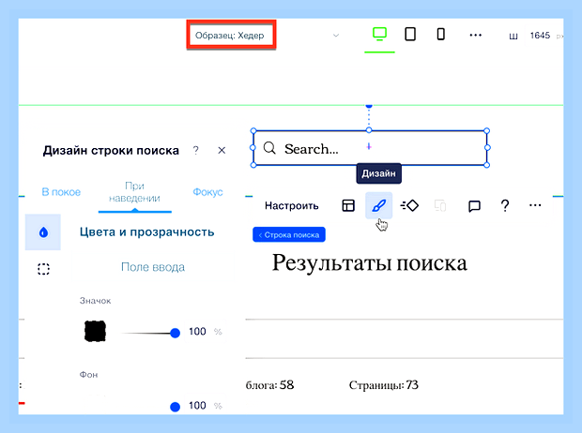Viewport: 582px width, 433px height.
Task: Click the greyed-out devices icon in toolbar
Action: pos(440,205)
